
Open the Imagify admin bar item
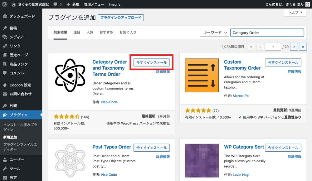click(115, 4)
